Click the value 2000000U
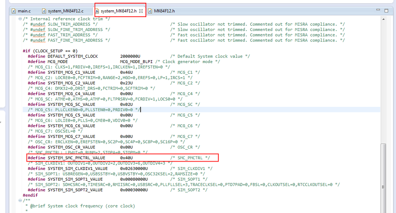Screen dimensions: 396x213 click(x=130, y=56)
